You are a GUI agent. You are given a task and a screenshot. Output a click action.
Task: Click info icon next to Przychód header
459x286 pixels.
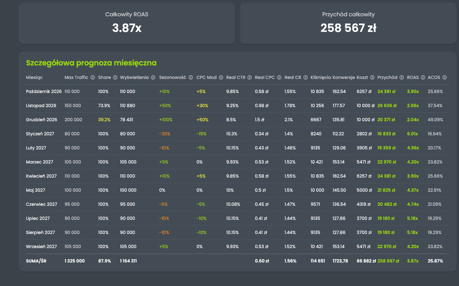(x=402, y=77)
